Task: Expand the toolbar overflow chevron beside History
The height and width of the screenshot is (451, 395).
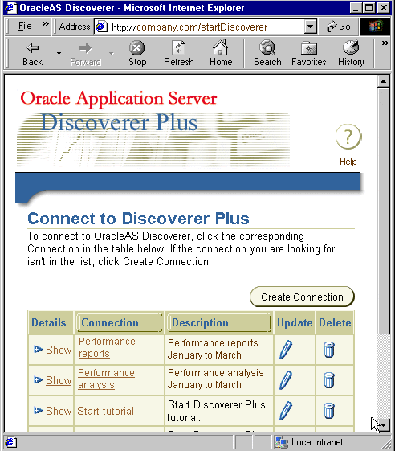Action: coord(385,43)
